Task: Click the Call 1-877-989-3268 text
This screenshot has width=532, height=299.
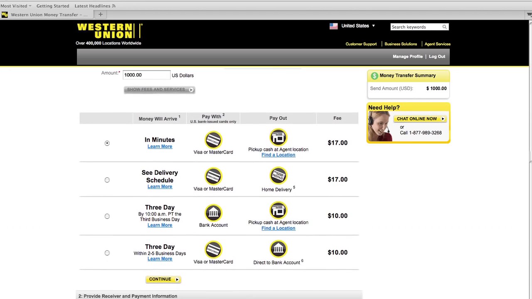Action: tap(421, 133)
